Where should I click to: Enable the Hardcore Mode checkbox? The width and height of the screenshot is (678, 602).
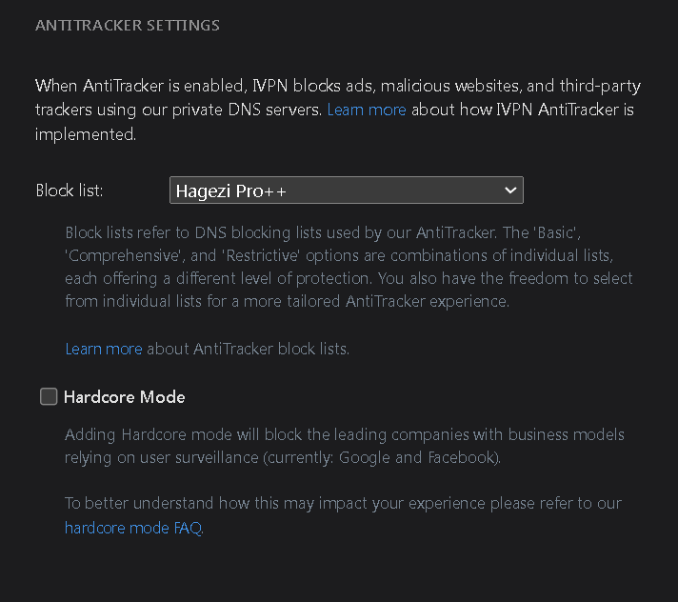coord(49,397)
